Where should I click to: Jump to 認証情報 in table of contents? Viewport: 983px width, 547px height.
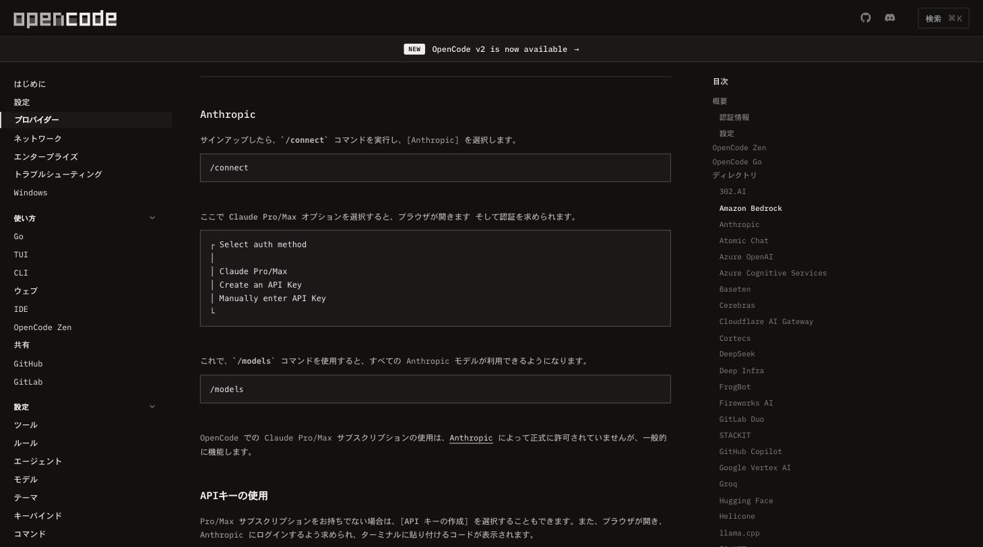point(734,117)
